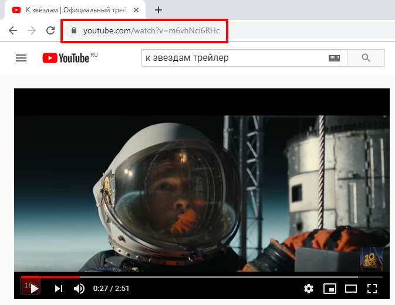Reload the page with the refresh icon
The width and height of the screenshot is (395, 305).
[x=50, y=30]
